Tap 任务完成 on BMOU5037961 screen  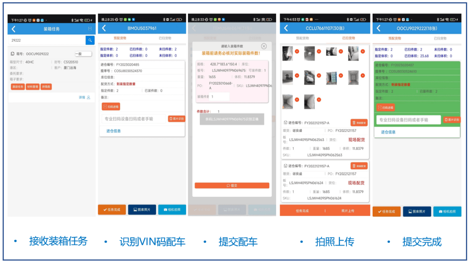[112, 210]
